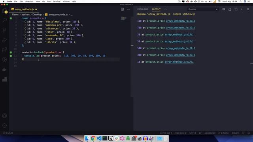Select Quokka output channel dropdown
Screen dimensions: 253x142
click(x=203, y=9)
